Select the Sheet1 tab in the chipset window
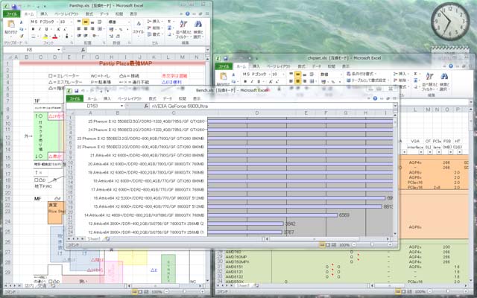Image resolution: width=477 pixels, height=298 pixels. pyautogui.click(x=243, y=285)
